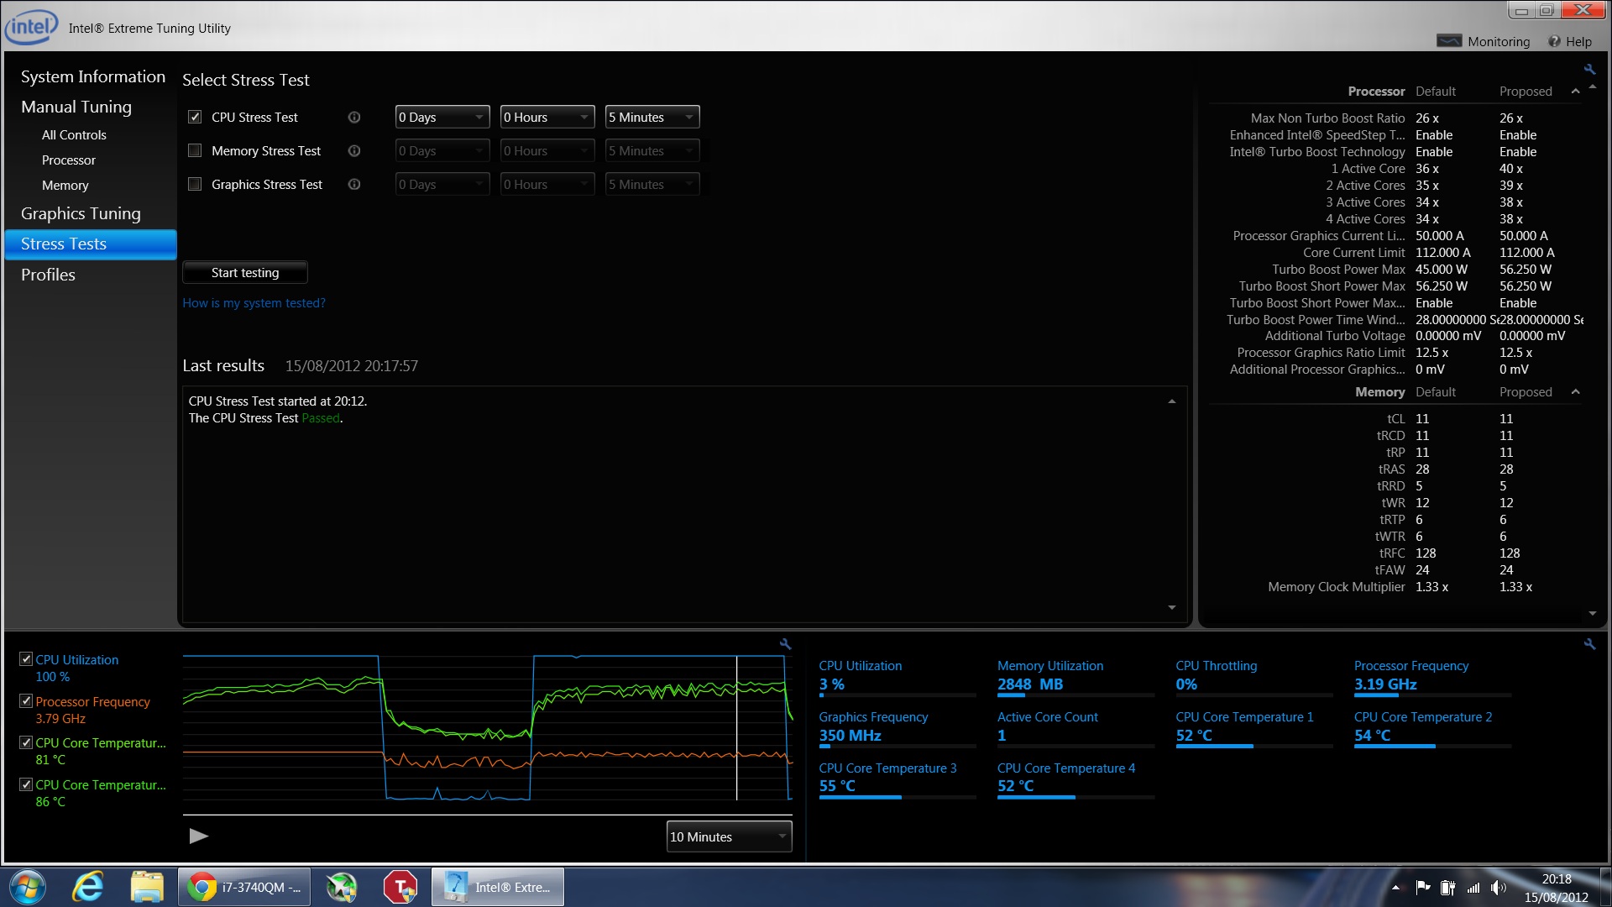Click the Action Center flag tray icon
This screenshot has height=907, width=1612.
[1422, 887]
